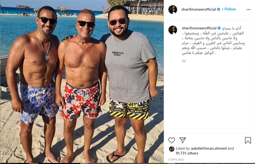Select the Arabic caption text
The height and width of the screenshot is (164, 255).
213,40
